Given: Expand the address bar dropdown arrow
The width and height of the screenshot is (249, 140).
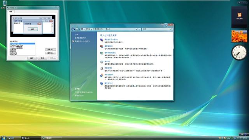Looking at the screenshot, I should click(136, 29).
